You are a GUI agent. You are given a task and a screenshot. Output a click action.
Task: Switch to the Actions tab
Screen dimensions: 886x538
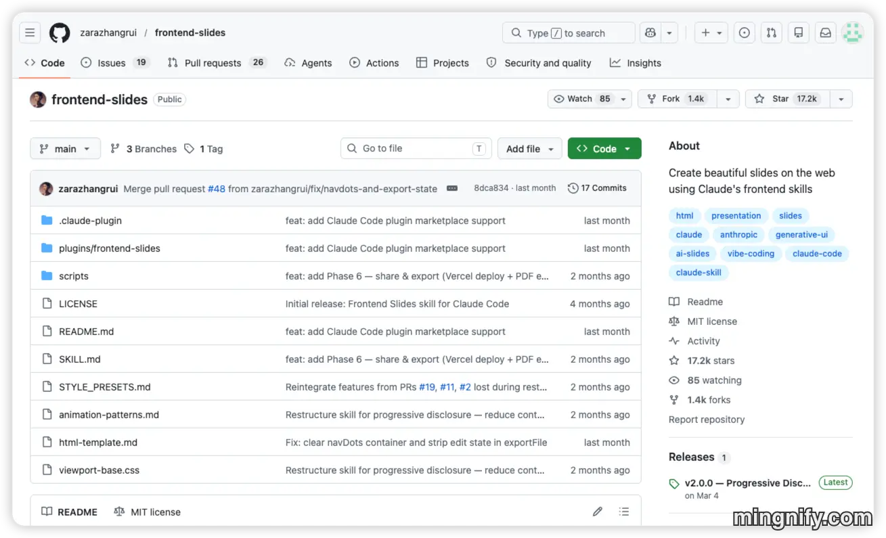click(x=374, y=63)
